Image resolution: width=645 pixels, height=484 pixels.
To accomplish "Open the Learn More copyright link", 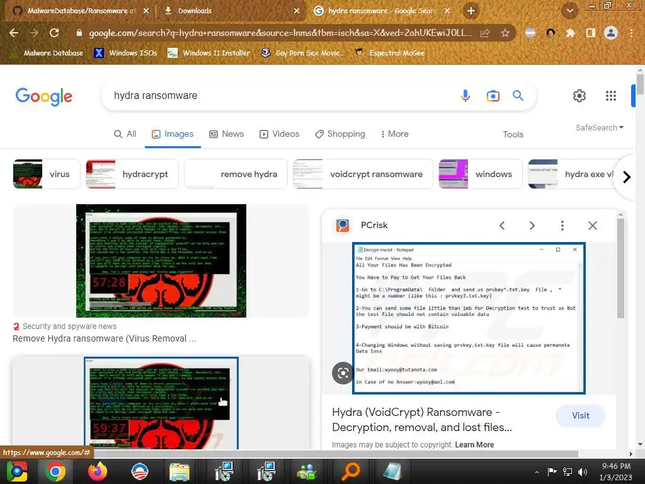I will (474, 445).
